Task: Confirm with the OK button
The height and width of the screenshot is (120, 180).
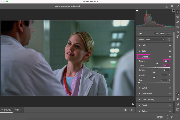Action: (x=172, y=117)
